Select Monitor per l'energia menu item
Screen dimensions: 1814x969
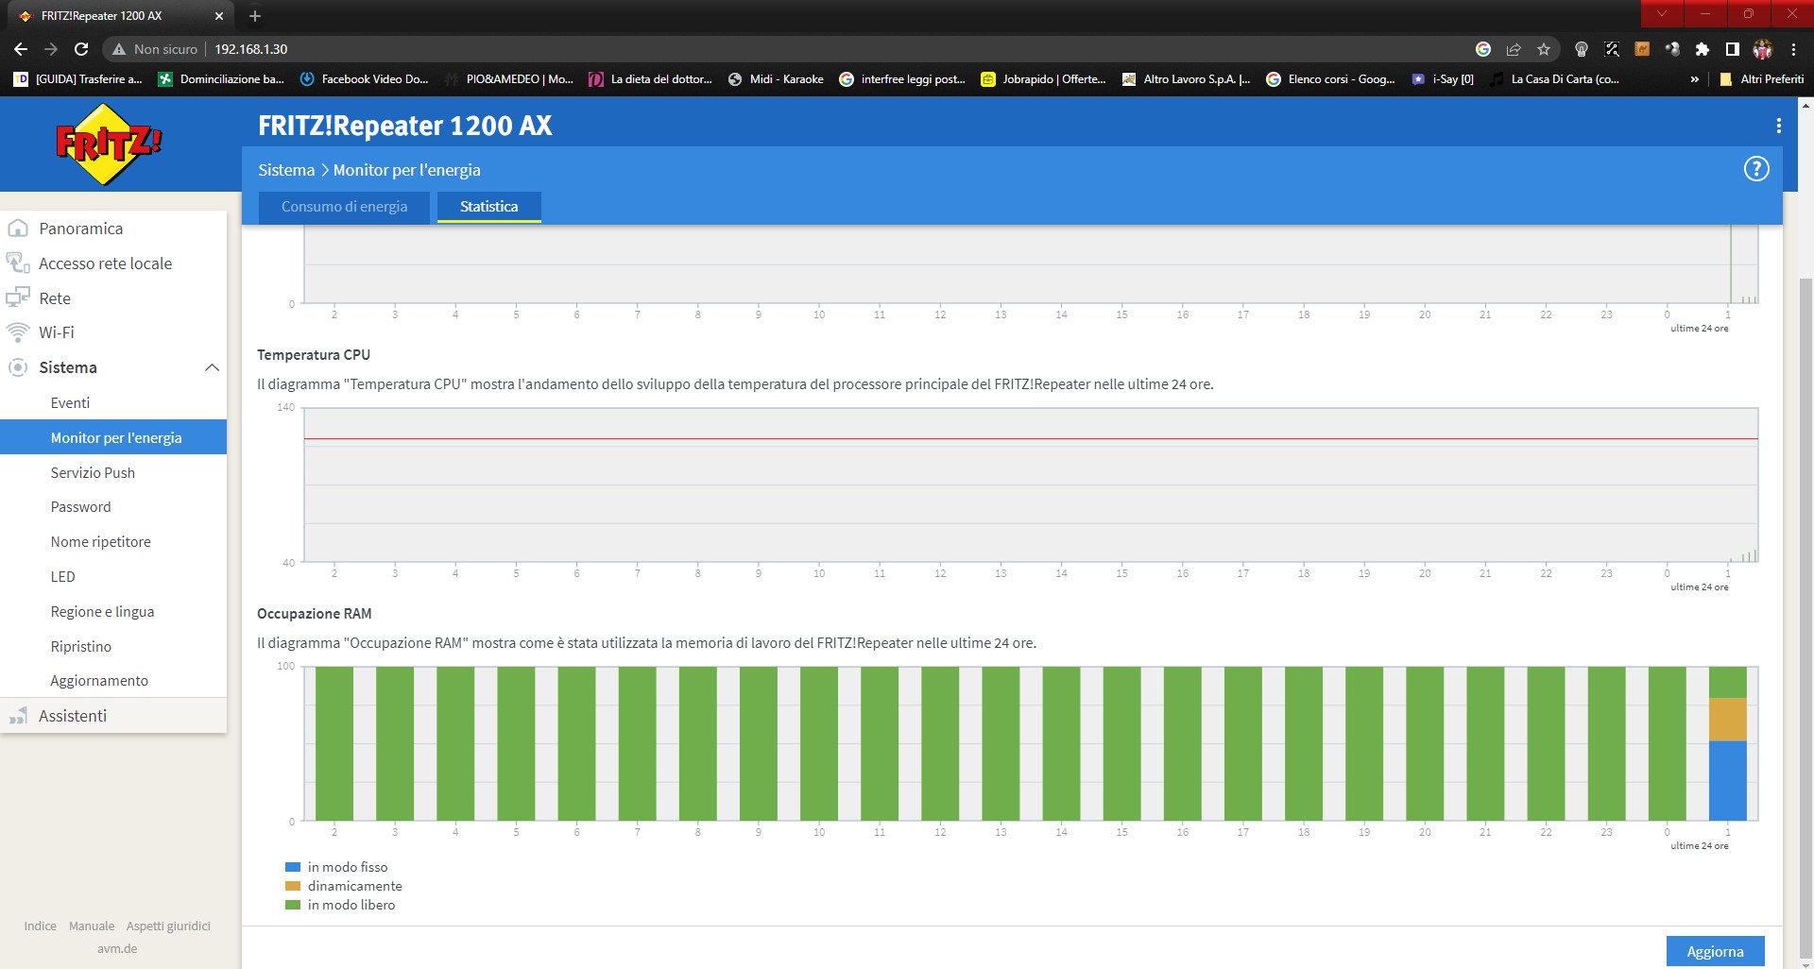tap(113, 437)
